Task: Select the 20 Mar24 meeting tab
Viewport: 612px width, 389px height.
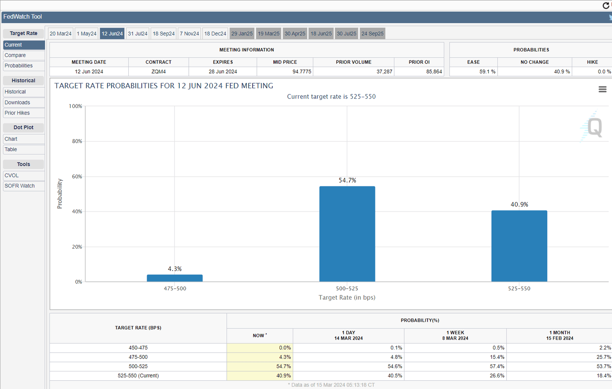Action: point(61,33)
